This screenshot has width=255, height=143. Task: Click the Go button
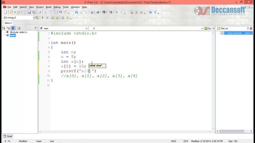point(208,28)
